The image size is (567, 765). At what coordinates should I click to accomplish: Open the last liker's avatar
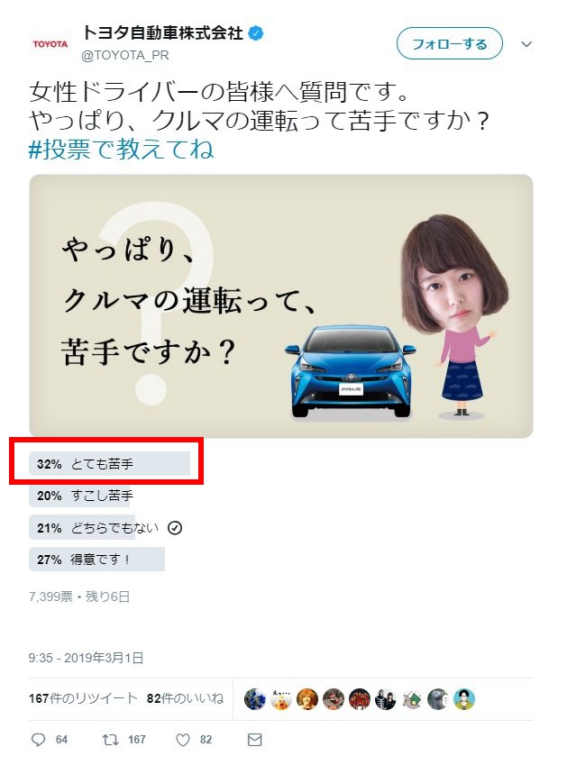pyautogui.click(x=464, y=699)
